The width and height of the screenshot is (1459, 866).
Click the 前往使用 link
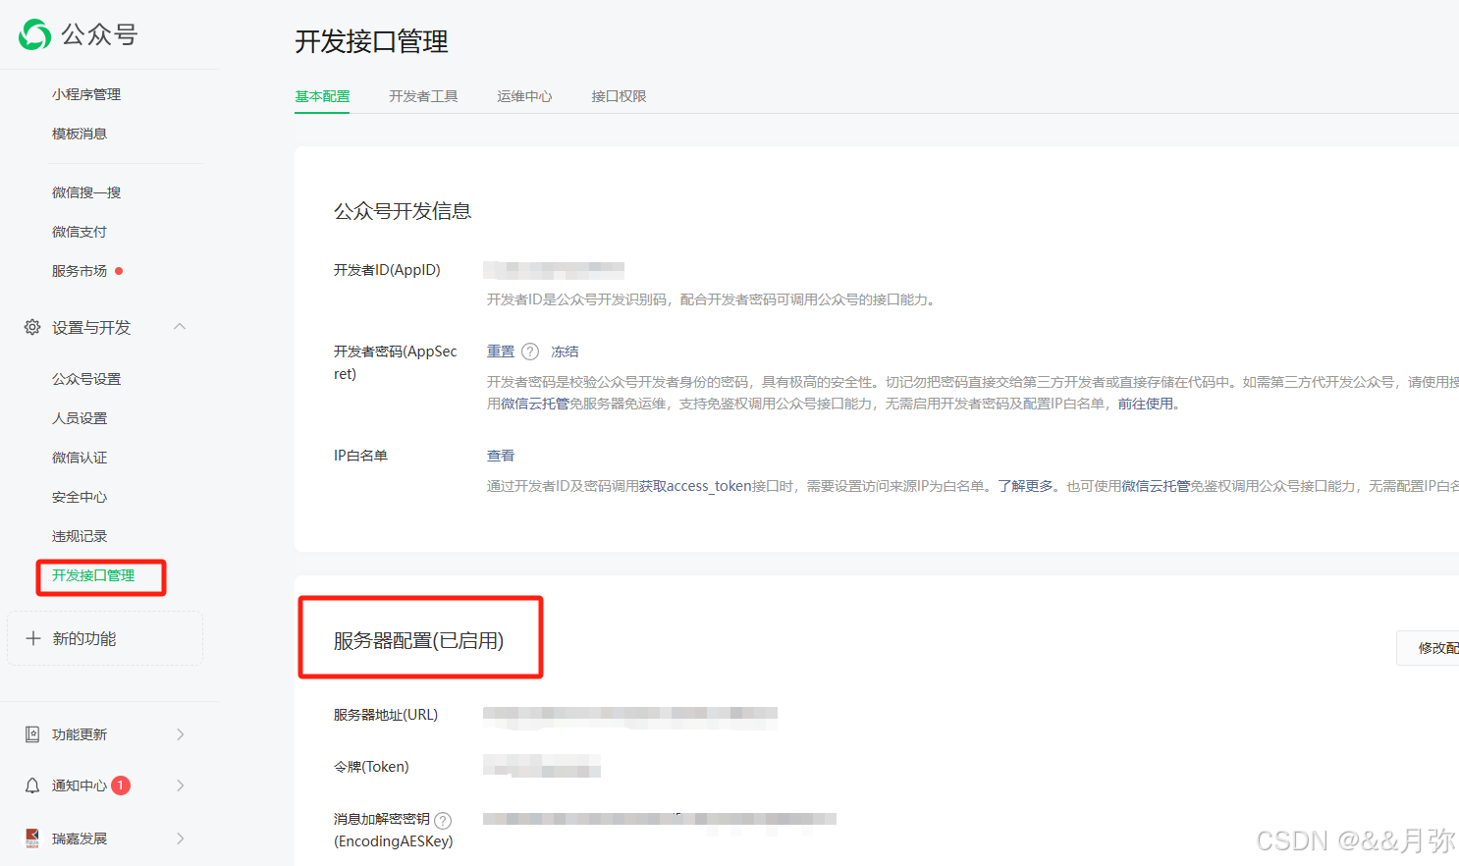1145,404
